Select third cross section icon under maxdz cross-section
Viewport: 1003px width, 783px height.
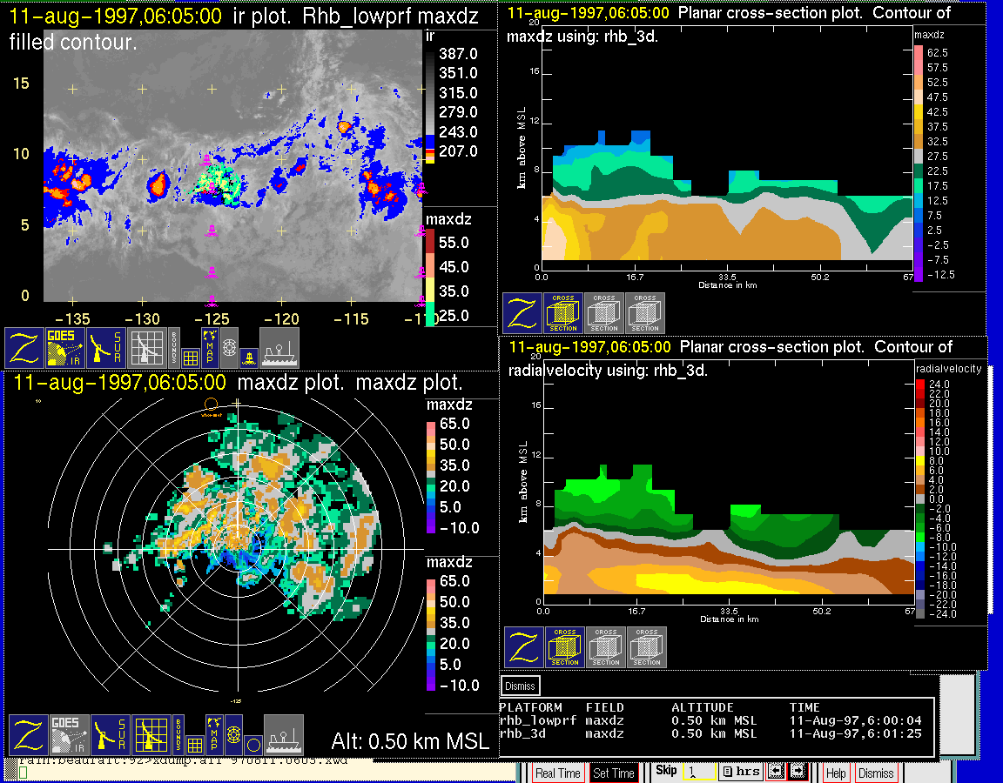[x=645, y=313]
